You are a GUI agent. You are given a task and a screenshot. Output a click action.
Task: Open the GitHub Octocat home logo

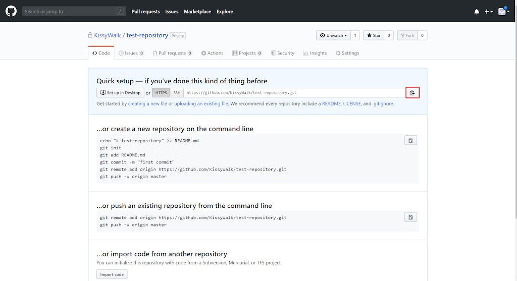[x=11, y=11]
